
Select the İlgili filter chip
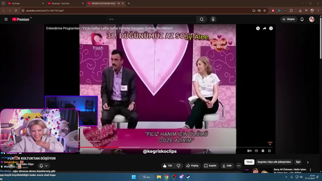click(298, 162)
